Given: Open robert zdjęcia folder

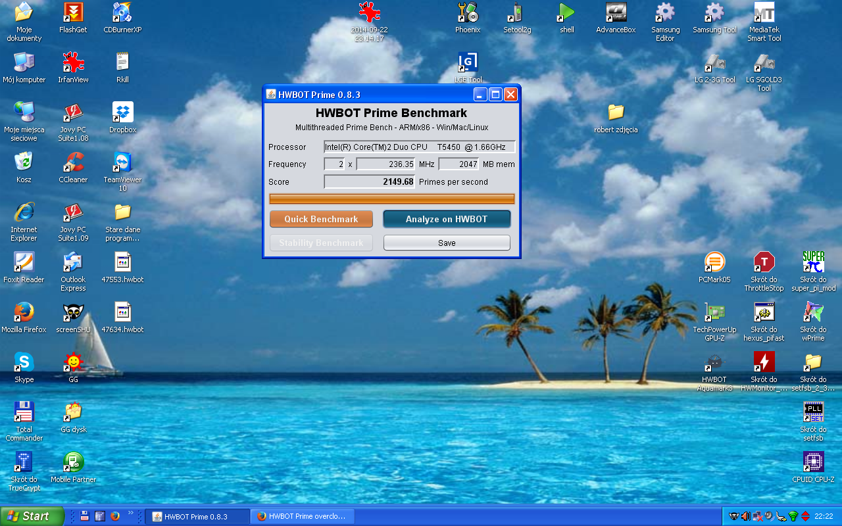Looking at the screenshot, I should click(x=616, y=118).
